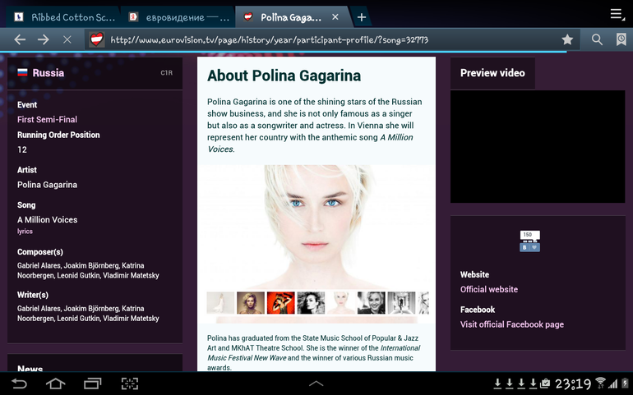Select the smiling black-and-white thumbnail

pyautogui.click(x=371, y=303)
